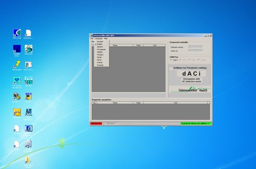Click Name column header in Diagnostic parameters
Image resolution: width=256 pixels, height=169 pixels.
tap(115, 103)
